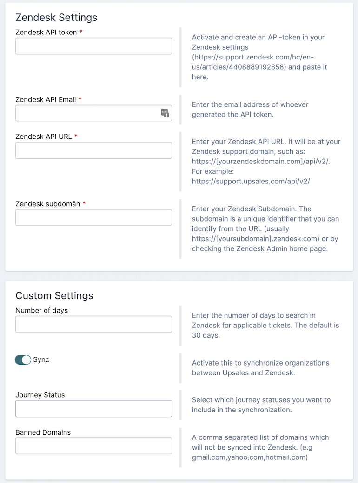Click the Custom Settings section heading
This screenshot has width=358, height=483.
54,295
